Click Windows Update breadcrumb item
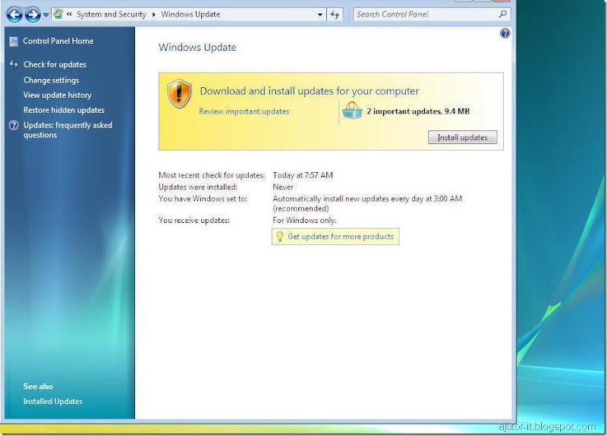Viewport: 607px width, 436px height. click(190, 14)
